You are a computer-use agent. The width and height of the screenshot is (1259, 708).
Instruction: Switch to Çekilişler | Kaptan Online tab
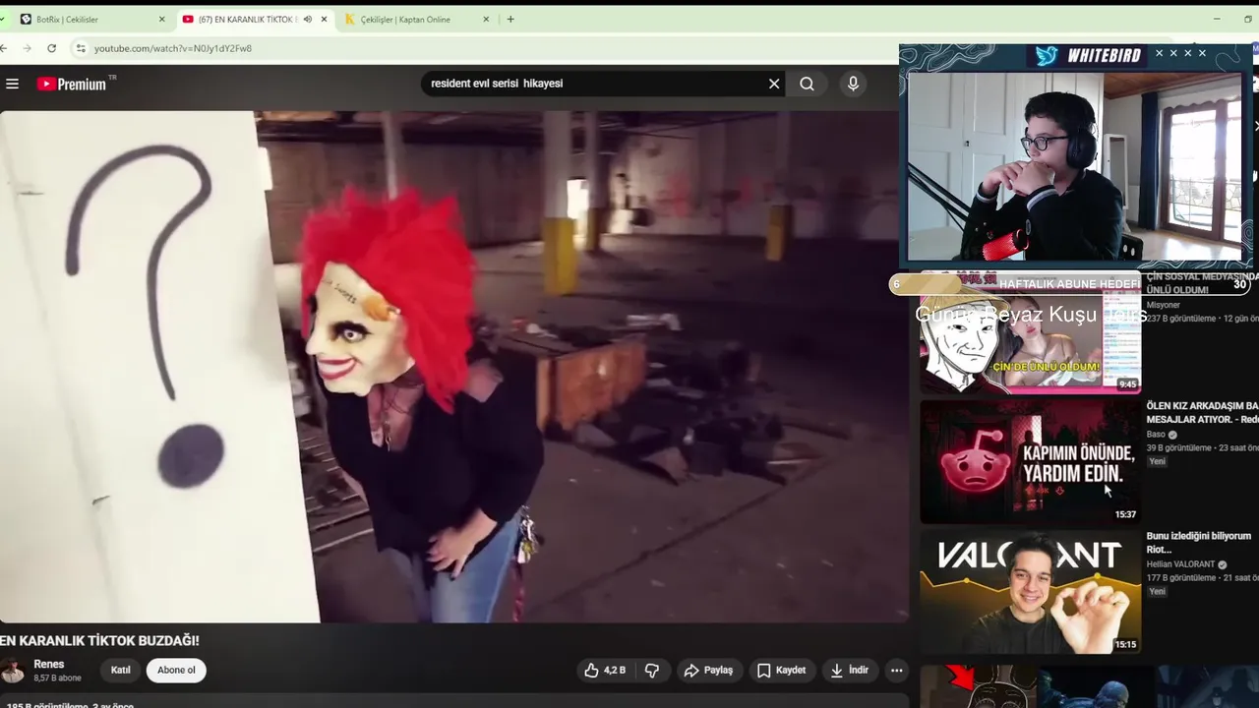click(x=415, y=19)
